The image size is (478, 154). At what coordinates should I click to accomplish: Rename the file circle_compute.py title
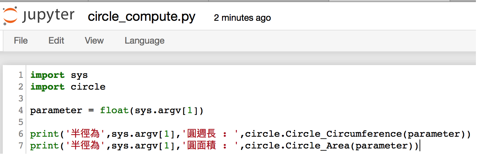point(141,17)
